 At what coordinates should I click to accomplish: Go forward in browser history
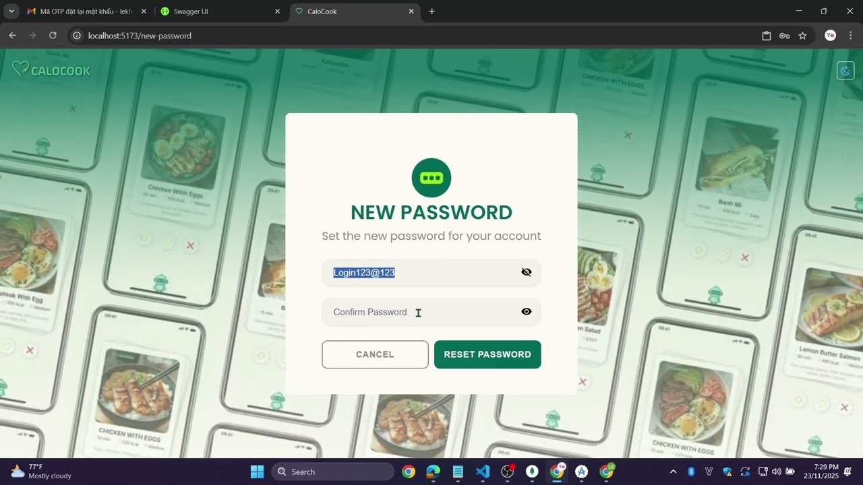(32, 36)
